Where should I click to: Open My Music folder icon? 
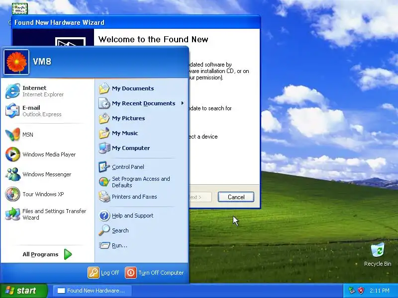[x=104, y=133]
